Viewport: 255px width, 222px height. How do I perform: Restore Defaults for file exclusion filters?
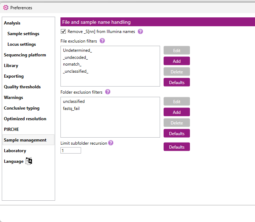[x=177, y=82]
